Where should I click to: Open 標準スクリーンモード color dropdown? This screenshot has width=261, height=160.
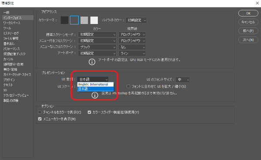97,34
